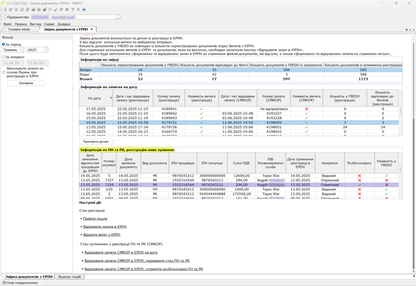Switch to Головне меню tab
This screenshot has height=286, width=416.
coord(19,29)
